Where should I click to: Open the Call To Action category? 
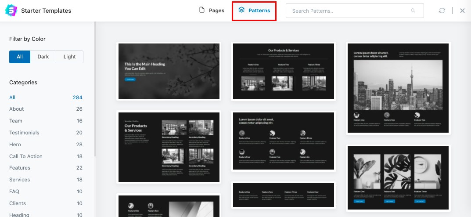pyautogui.click(x=46, y=156)
